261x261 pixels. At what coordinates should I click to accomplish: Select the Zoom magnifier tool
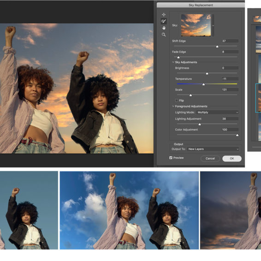(x=164, y=35)
